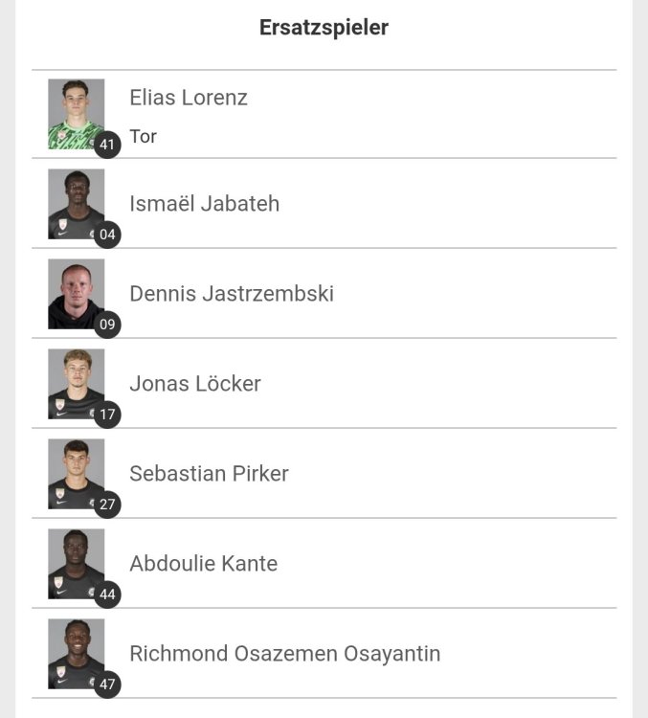The height and width of the screenshot is (718, 648).
Task: Open the Elias Lorenz name link
Action: [189, 98]
